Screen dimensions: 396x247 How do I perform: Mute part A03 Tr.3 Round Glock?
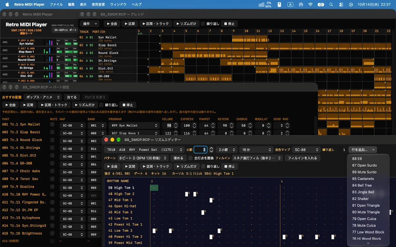point(52,140)
